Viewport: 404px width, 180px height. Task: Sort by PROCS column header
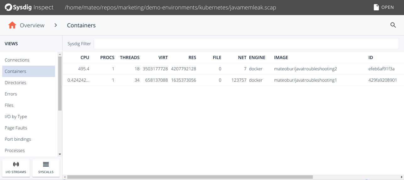tap(107, 57)
